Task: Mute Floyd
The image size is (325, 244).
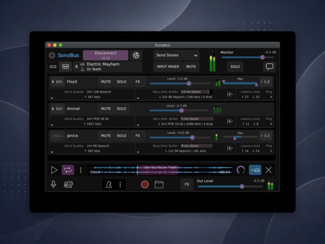Action: [106, 82]
